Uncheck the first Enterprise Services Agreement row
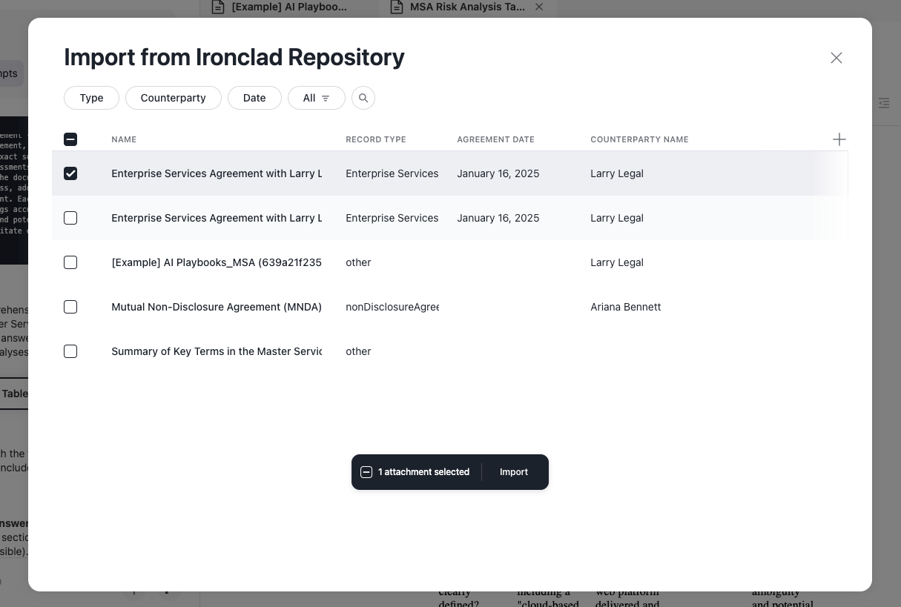The image size is (901, 607). click(x=70, y=173)
